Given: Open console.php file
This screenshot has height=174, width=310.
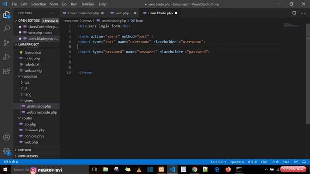Looking at the screenshot, I should tap(34, 136).
